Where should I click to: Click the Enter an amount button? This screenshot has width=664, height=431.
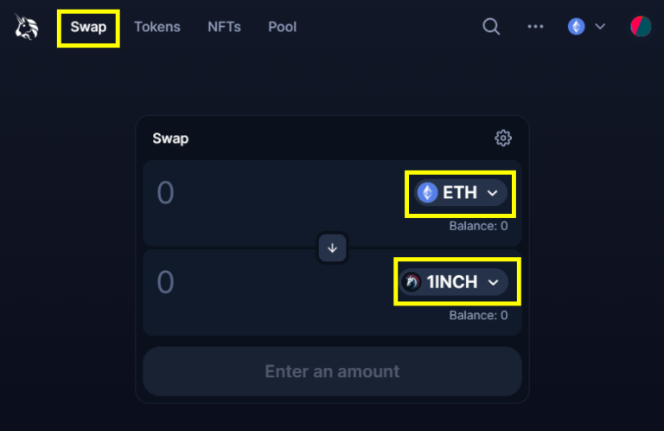[x=332, y=371]
